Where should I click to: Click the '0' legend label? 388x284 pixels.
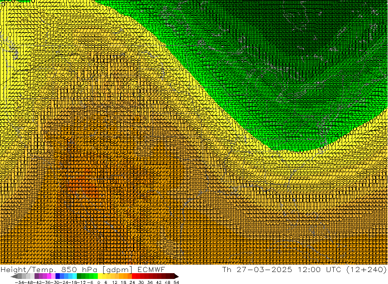click(x=99, y=282)
